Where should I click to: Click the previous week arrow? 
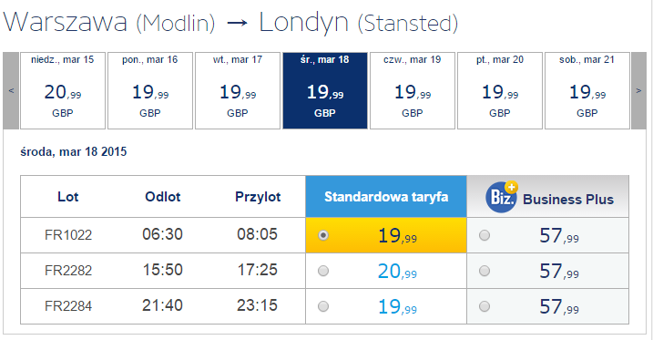(x=11, y=90)
